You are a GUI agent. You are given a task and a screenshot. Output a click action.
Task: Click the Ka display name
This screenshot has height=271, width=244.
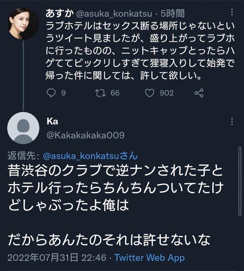53,122
